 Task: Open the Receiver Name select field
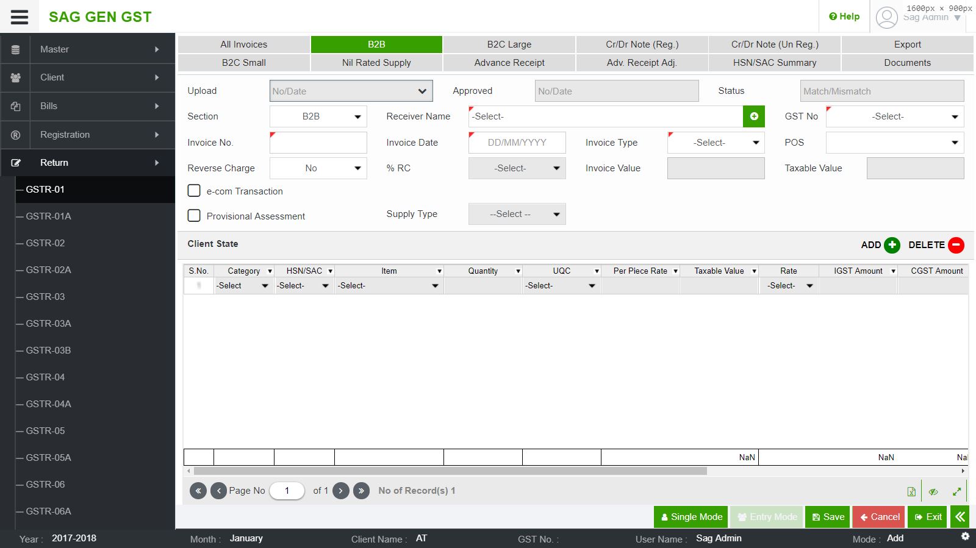coord(606,116)
